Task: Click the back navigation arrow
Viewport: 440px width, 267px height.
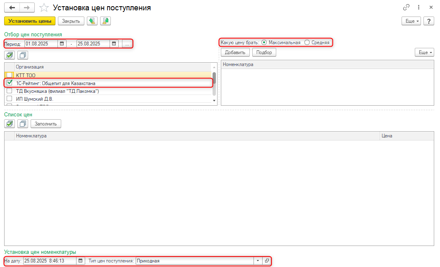Action: (x=12, y=8)
